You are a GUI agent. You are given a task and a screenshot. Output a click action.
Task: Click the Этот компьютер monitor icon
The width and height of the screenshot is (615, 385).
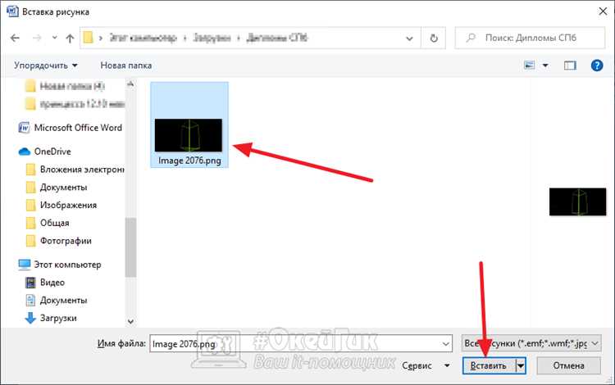[25, 265]
